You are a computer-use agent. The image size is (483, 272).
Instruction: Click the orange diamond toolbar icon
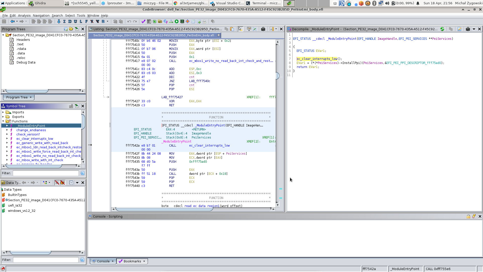pos(188,21)
